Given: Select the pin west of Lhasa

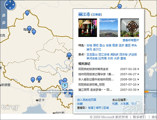Looking at the screenshot, I should coord(33,80).
